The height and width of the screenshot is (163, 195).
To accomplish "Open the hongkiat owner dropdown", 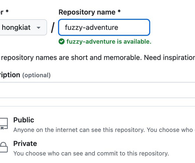I will (x=23, y=27).
